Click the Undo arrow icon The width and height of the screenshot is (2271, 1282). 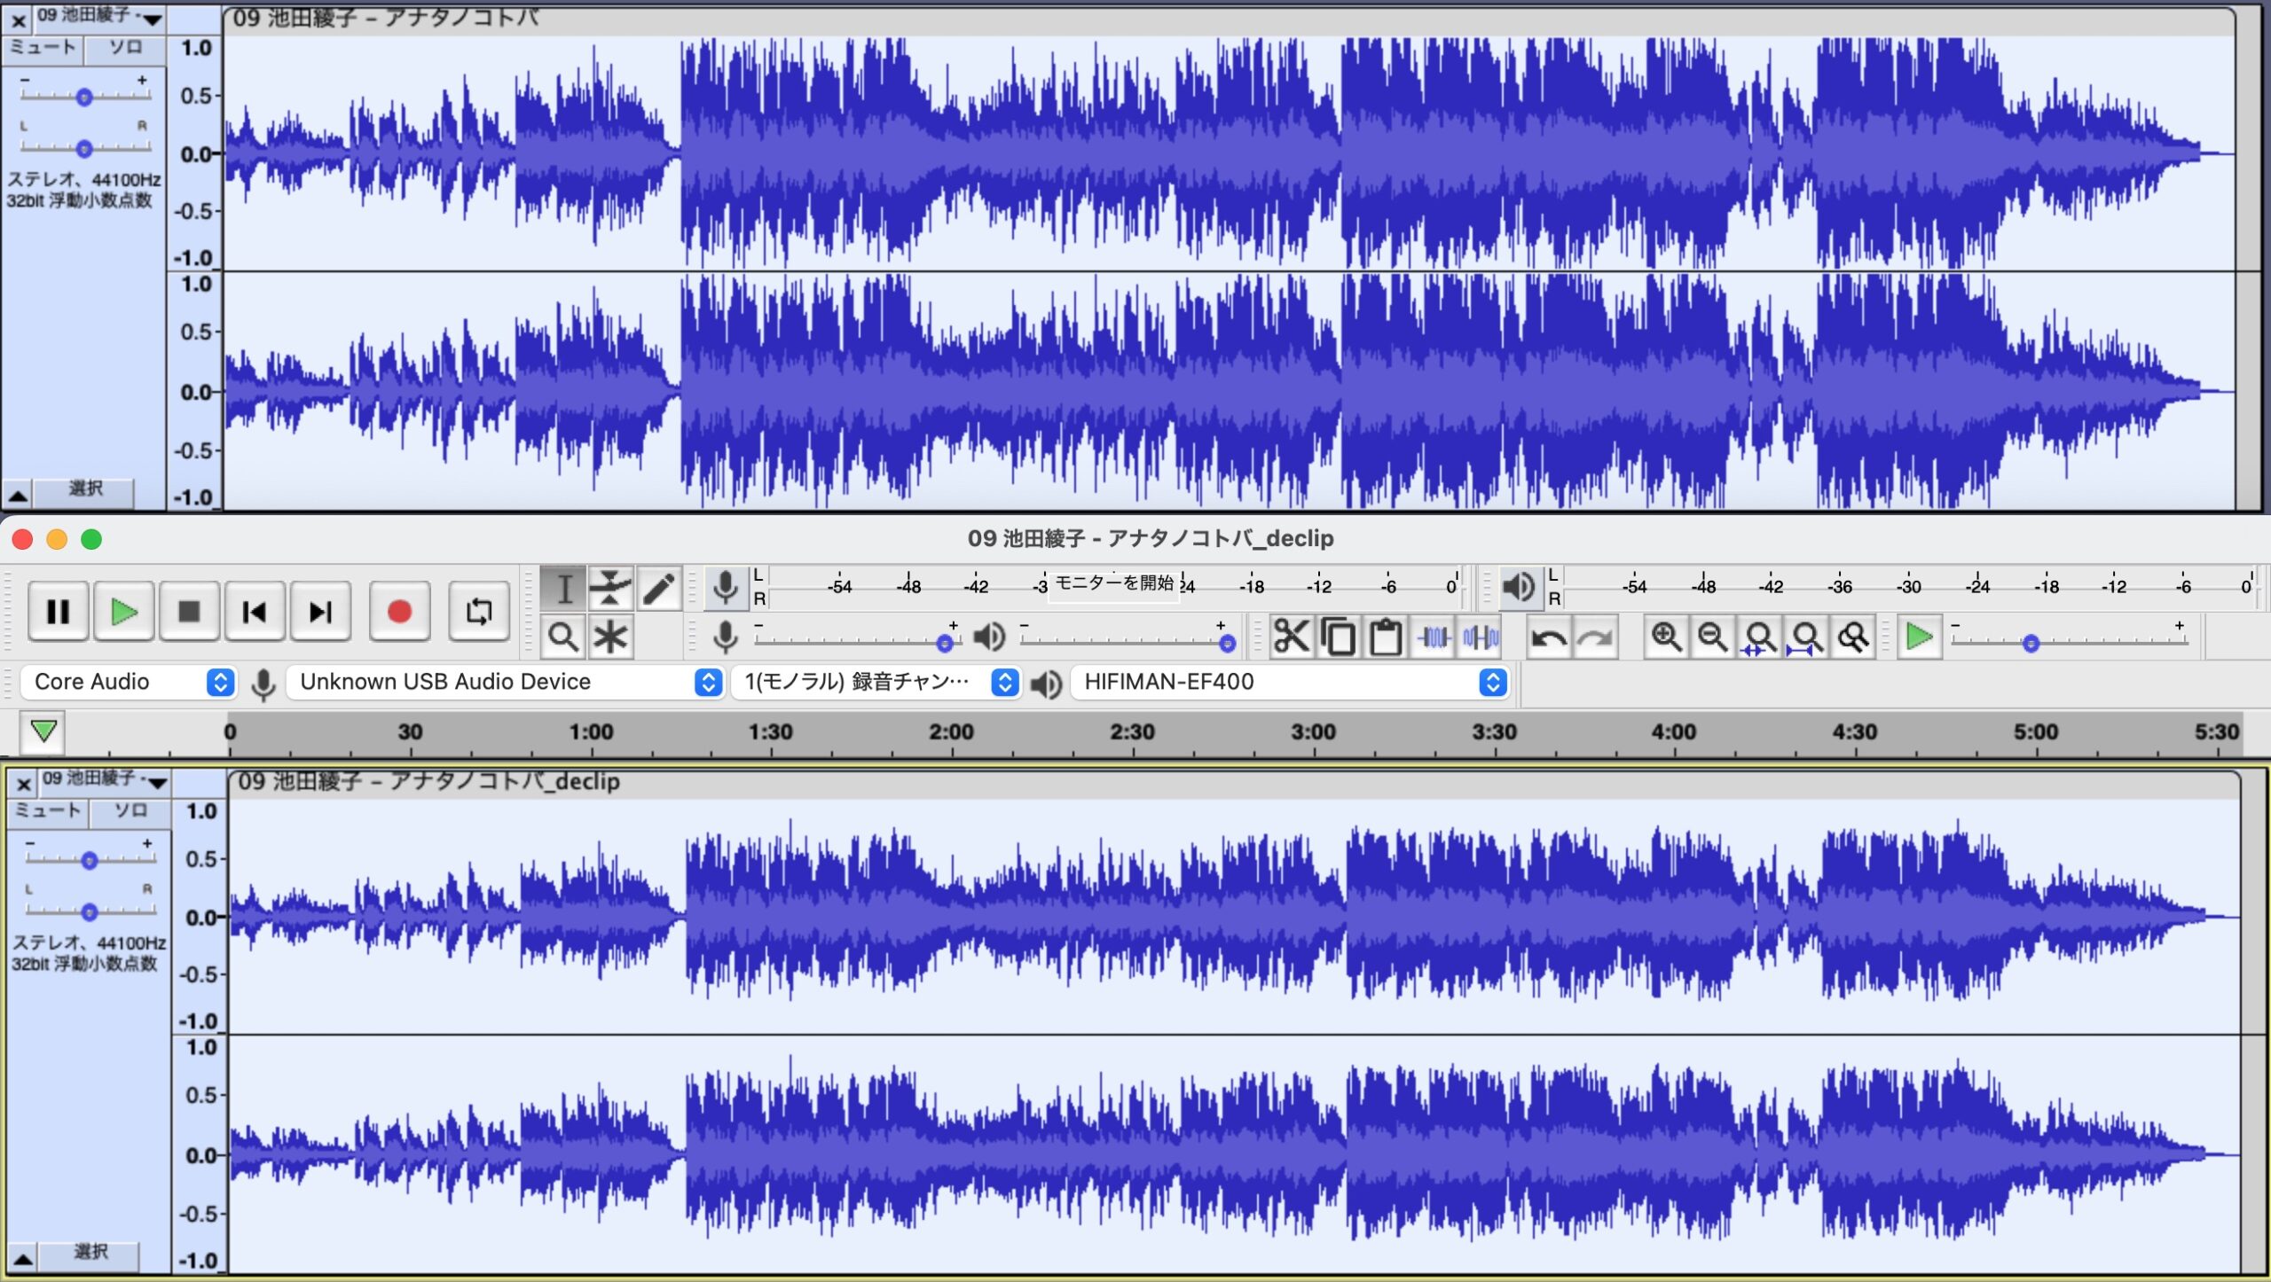[x=1549, y=637]
